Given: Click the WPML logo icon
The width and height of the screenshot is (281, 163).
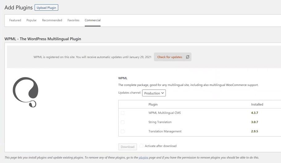Looking at the screenshot, I should click(25, 92).
